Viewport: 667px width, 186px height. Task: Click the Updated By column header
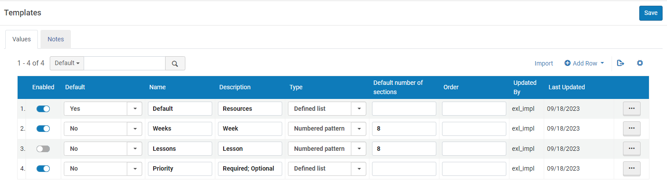[x=525, y=87]
